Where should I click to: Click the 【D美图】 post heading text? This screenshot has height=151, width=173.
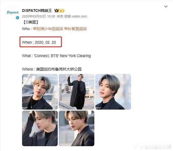[x=31, y=22]
